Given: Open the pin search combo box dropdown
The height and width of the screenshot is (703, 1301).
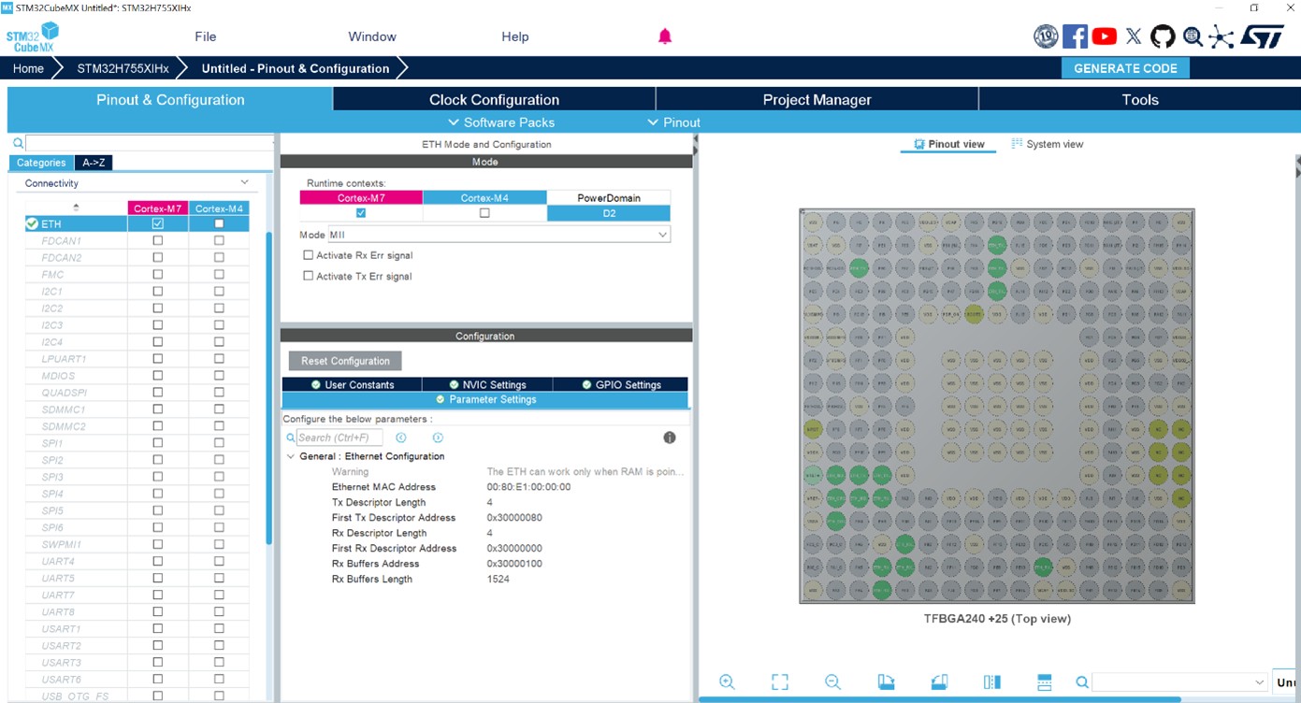Looking at the screenshot, I should click(x=1259, y=682).
